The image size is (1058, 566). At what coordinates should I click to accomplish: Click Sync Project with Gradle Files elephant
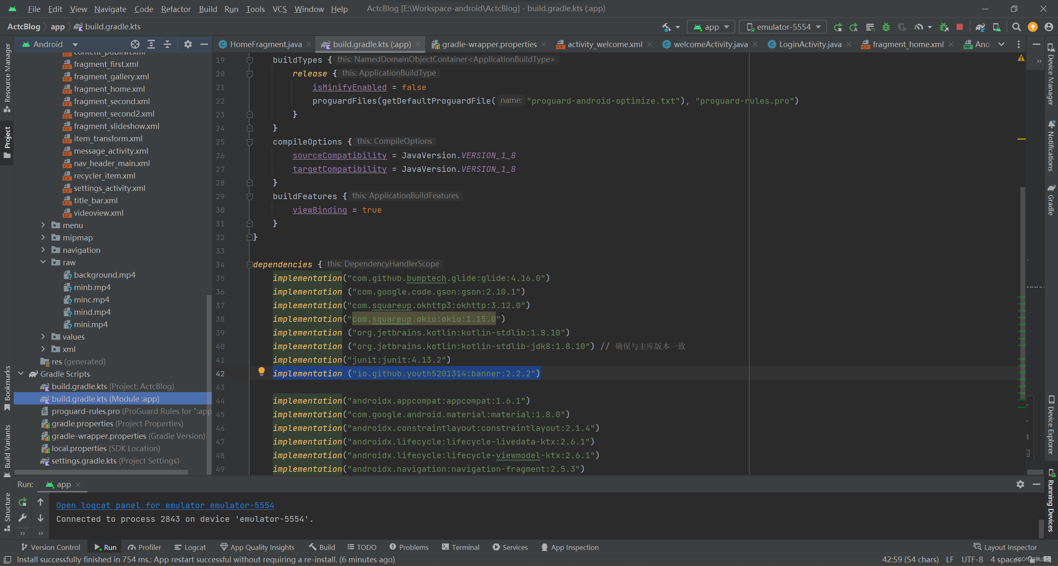pyautogui.click(x=980, y=27)
